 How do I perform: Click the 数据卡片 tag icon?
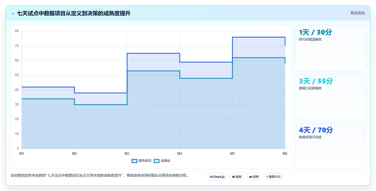(267, 177)
